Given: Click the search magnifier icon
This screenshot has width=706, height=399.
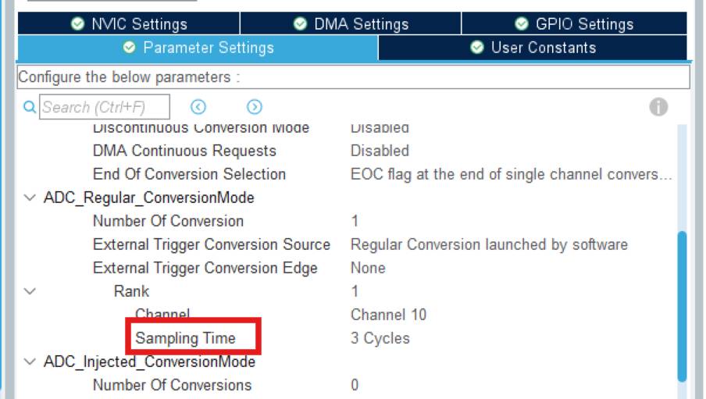Looking at the screenshot, I should [x=30, y=107].
